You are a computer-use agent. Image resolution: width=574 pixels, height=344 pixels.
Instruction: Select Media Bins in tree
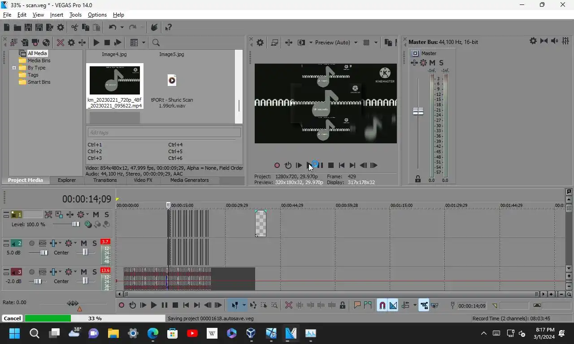tap(39, 60)
